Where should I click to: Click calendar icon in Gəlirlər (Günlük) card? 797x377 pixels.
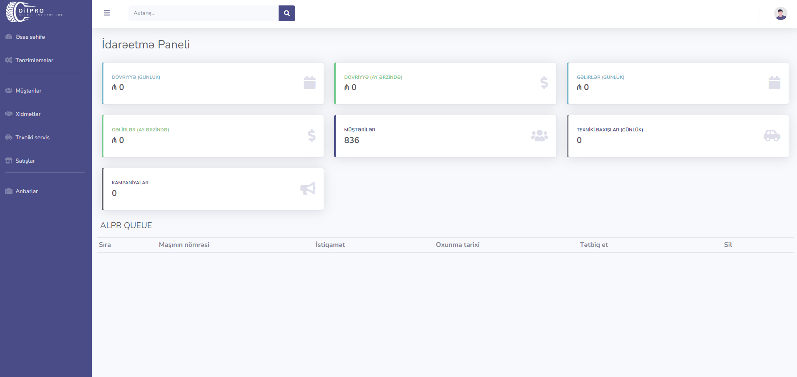[x=774, y=83]
